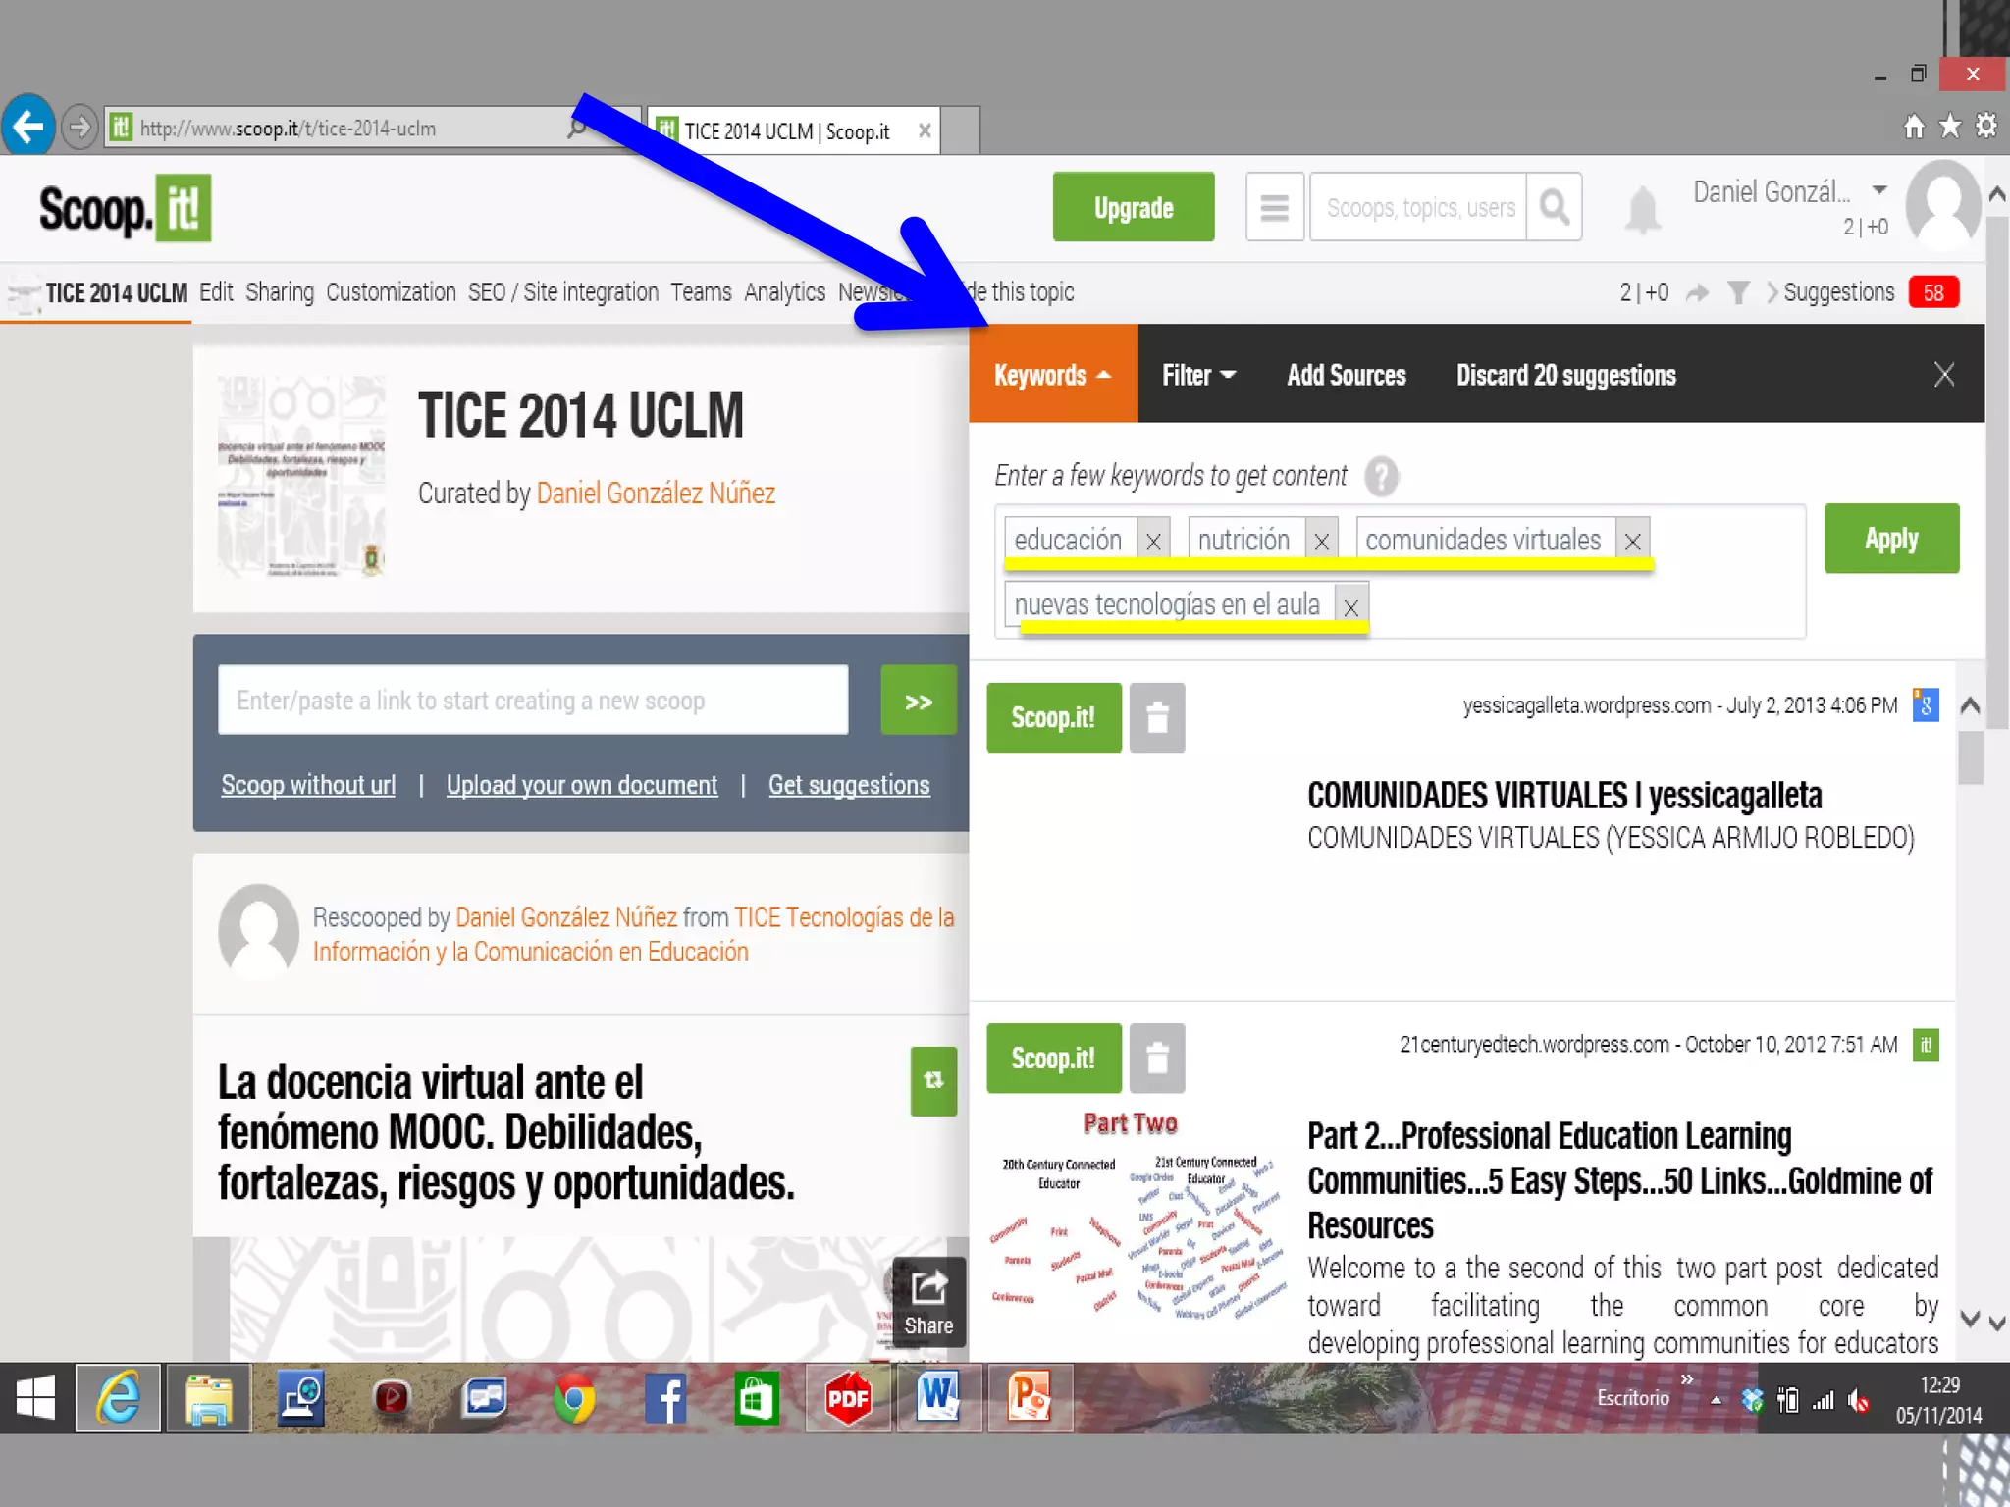
Task: Collapse the Keywords dropdown
Action: pos(1052,375)
